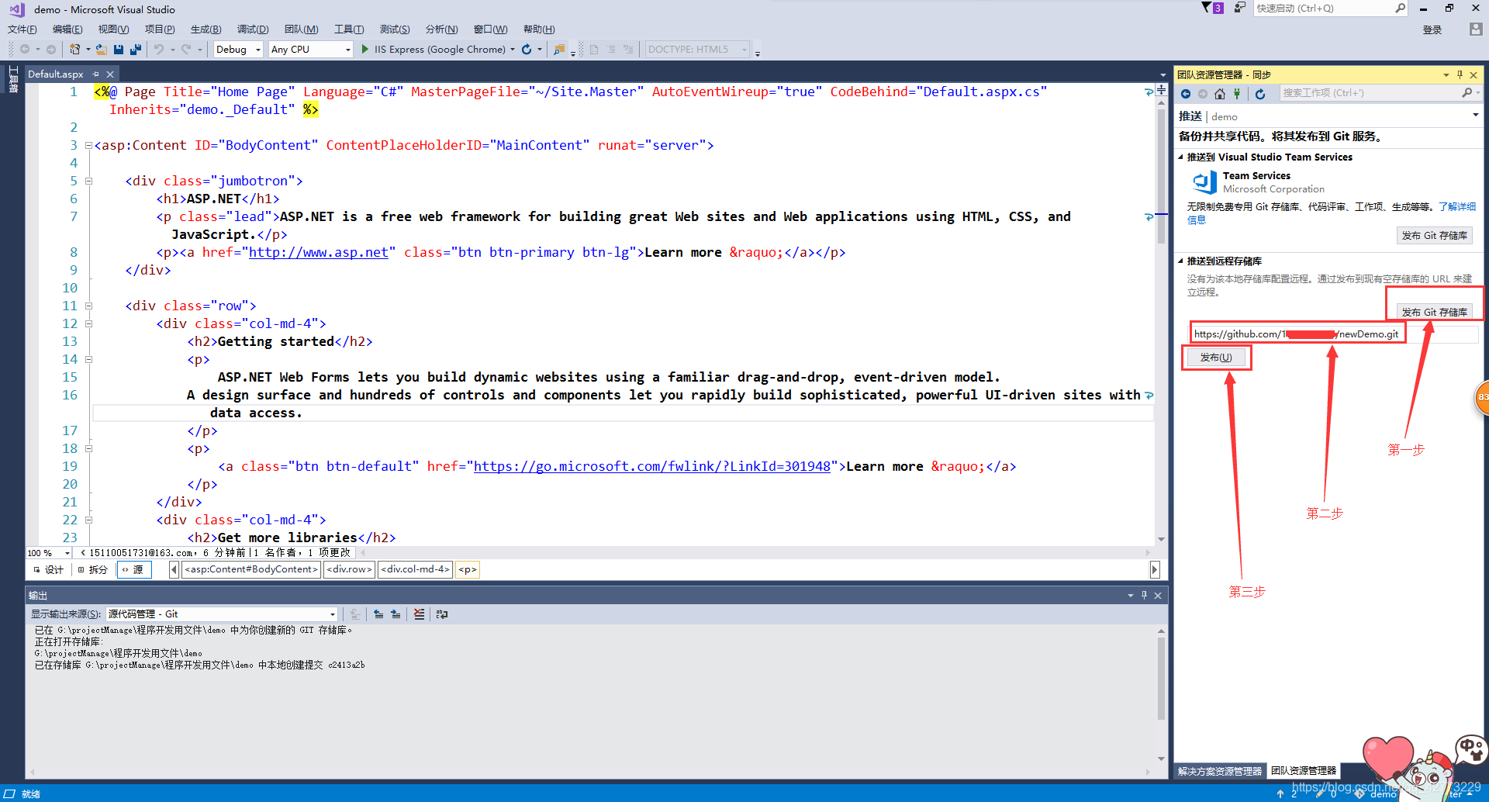
Task: Click 发布 Git 存储库 under Team Services
Action: point(1435,236)
